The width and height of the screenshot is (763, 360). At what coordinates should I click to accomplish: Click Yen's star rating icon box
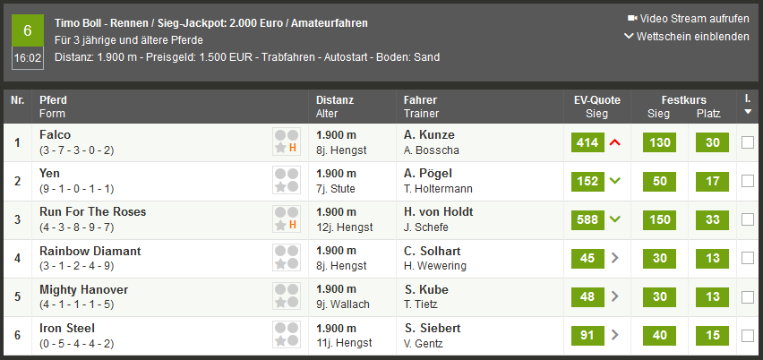pyautogui.click(x=287, y=181)
